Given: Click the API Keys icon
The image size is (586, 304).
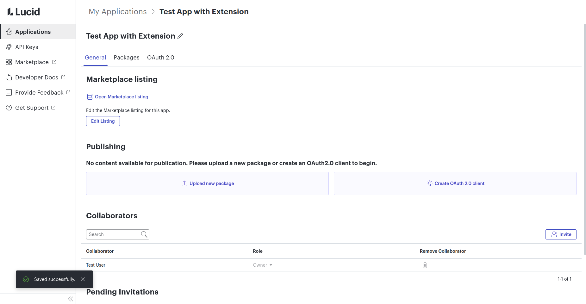Looking at the screenshot, I should click(x=9, y=47).
